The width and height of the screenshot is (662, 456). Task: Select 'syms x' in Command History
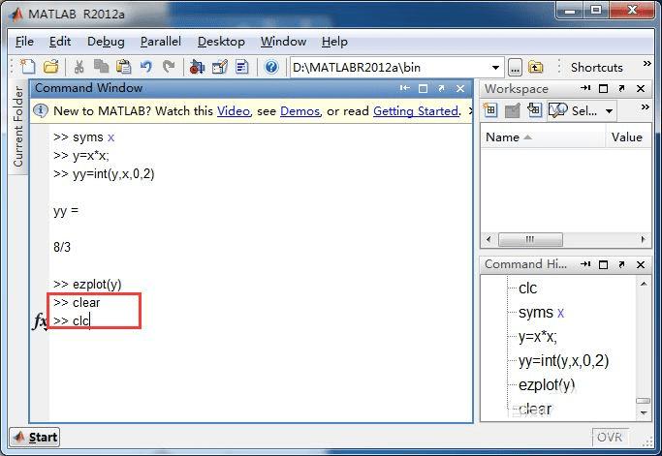pyautogui.click(x=541, y=313)
